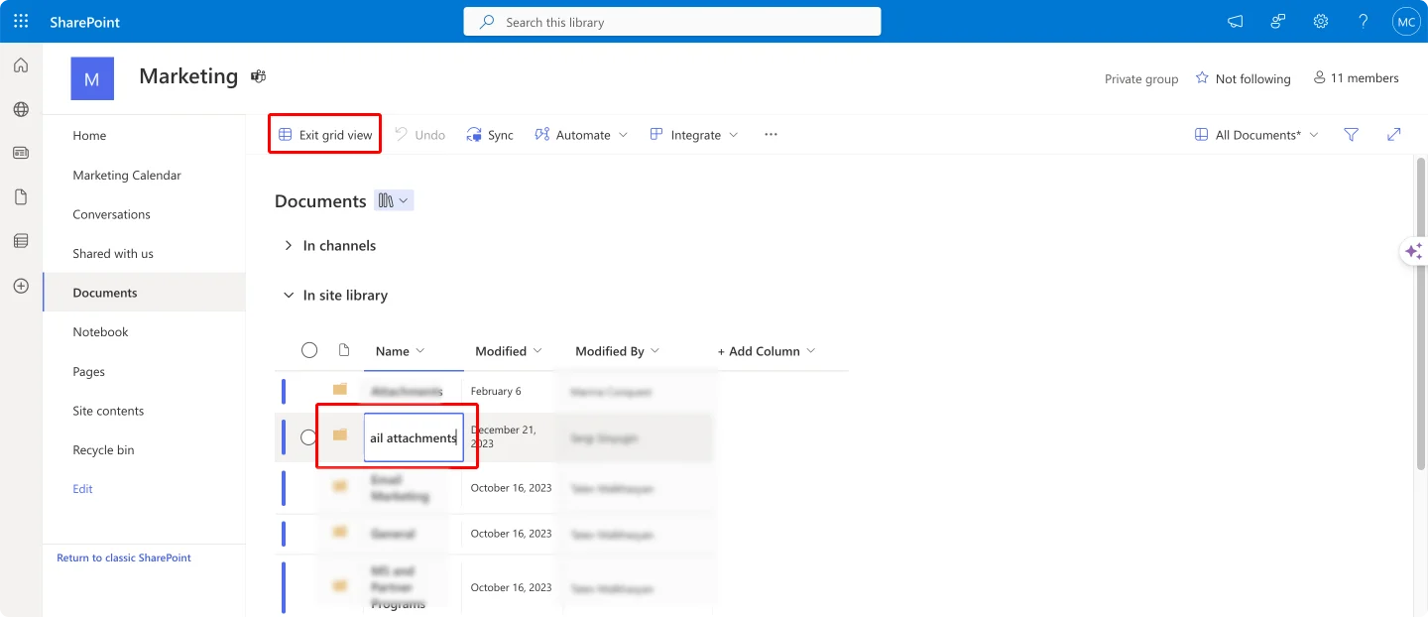The image size is (1428, 617).
Task: Open the Name column header menu
Action: (400, 351)
